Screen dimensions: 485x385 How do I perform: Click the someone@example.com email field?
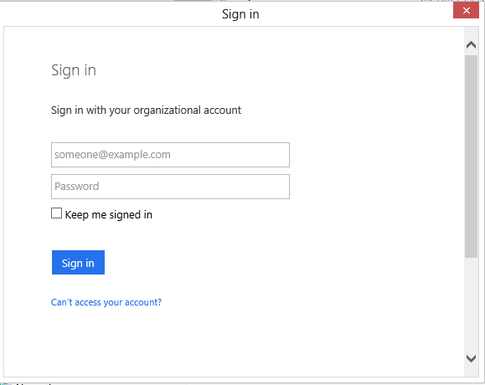170,155
